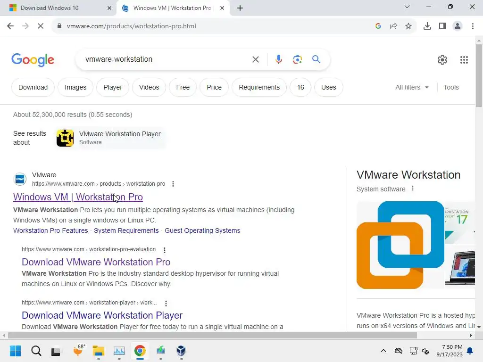
Task: Click VMware favicon in search result
Action: click(20, 179)
